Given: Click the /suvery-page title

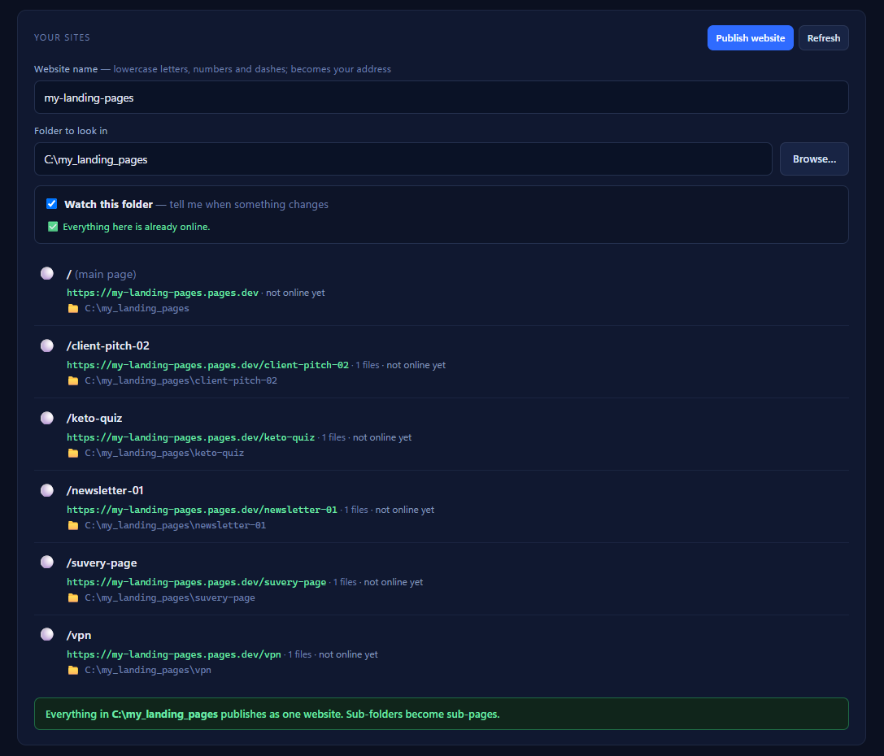Looking at the screenshot, I should (102, 563).
